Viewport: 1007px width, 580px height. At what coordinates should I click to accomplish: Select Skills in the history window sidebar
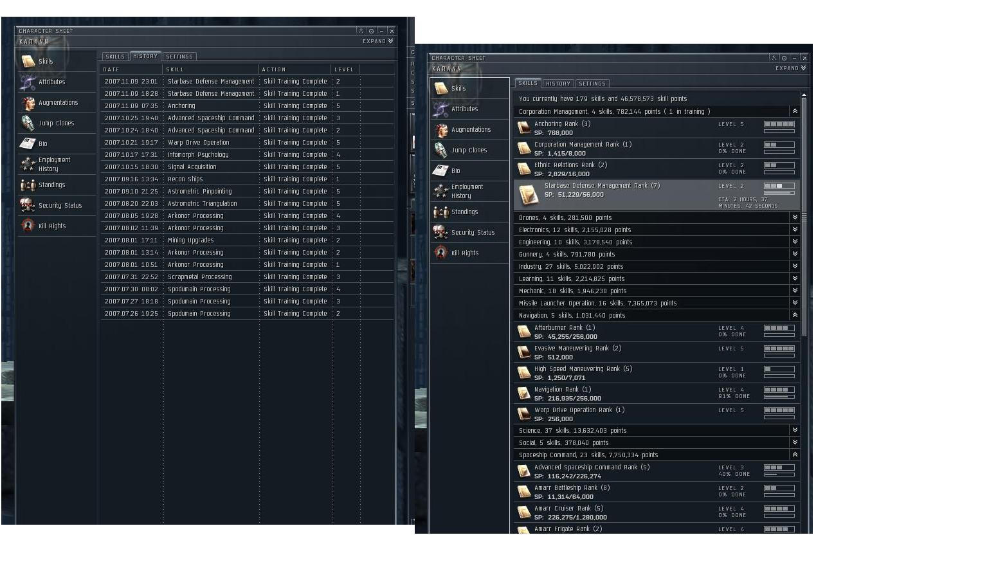tap(57, 62)
